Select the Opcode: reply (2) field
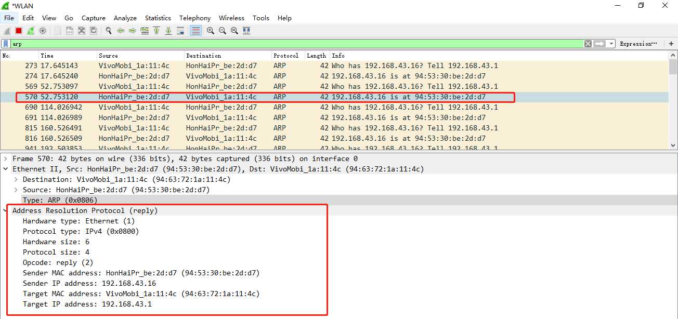Image resolution: width=678 pixels, height=319 pixels. [x=58, y=262]
